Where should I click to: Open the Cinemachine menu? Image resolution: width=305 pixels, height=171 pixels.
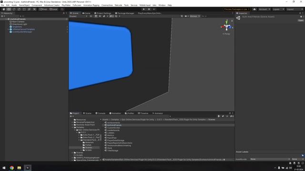[107, 5]
